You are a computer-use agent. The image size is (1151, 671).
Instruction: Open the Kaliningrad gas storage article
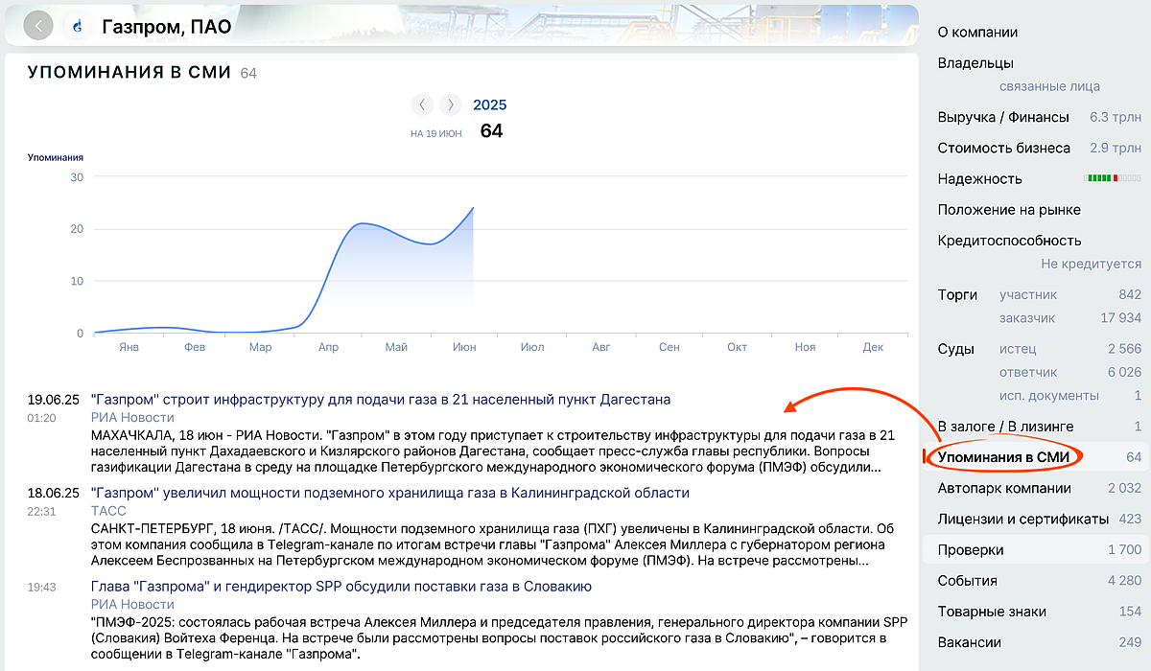click(x=389, y=493)
